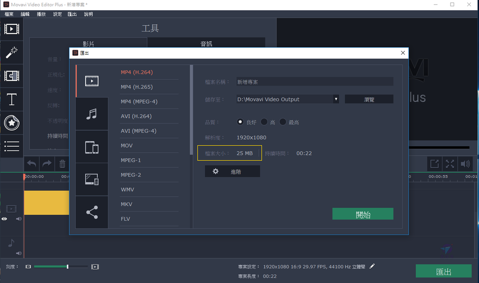Delete selected clip with trash icon
The width and height of the screenshot is (479, 283).
(62, 164)
